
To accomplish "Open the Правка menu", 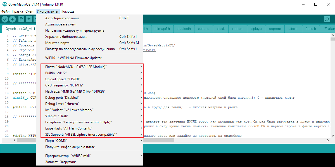I will click(17, 11).
